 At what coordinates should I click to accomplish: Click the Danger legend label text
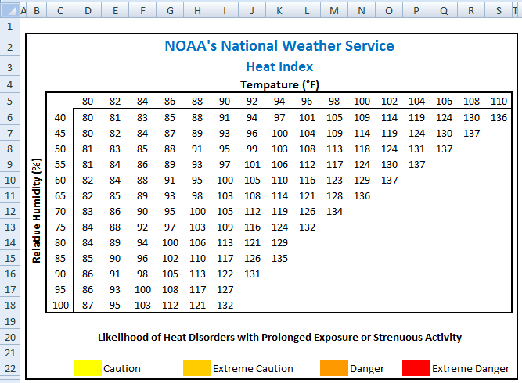coord(367,369)
